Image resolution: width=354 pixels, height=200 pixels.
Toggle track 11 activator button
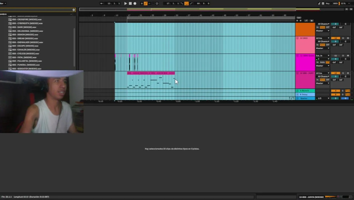pyautogui.click(x=335, y=56)
